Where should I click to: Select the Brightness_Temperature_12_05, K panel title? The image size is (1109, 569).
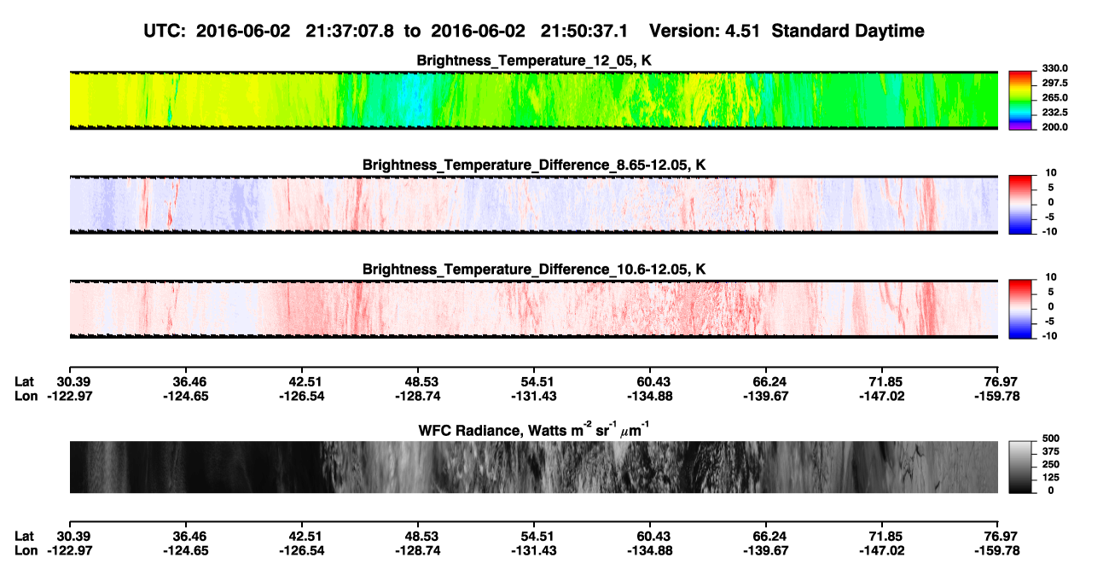533,61
